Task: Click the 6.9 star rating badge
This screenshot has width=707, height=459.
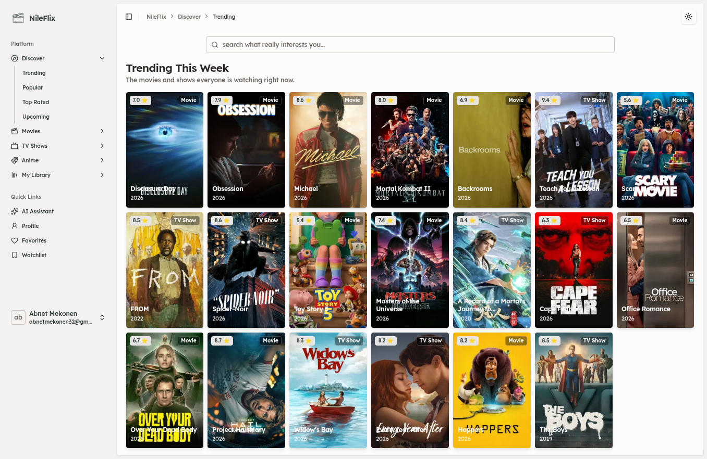Action: [x=468, y=100]
